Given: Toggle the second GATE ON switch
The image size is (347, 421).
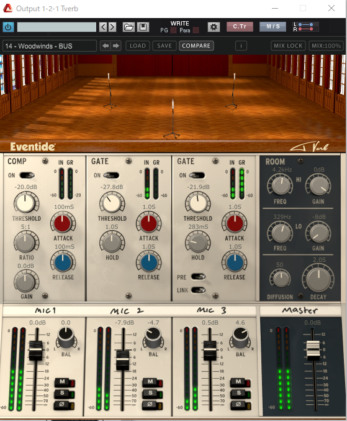Looking at the screenshot, I should click(x=197, y=175).
